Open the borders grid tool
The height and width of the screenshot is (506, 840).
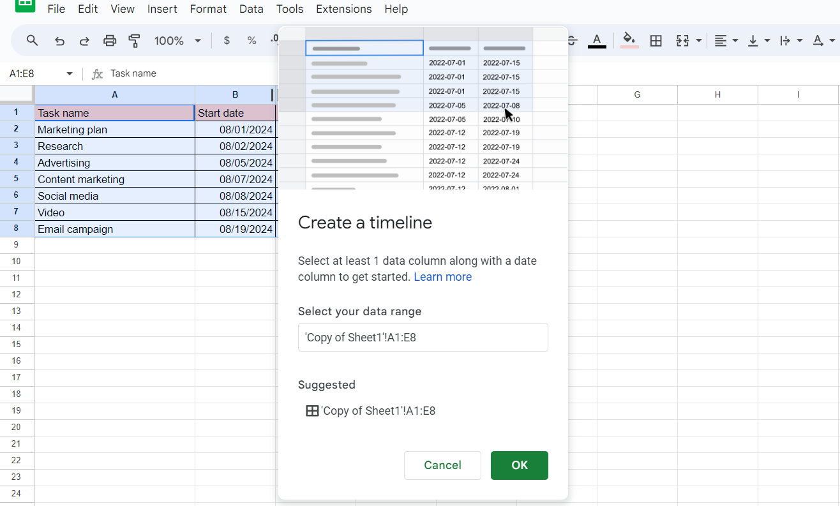point(656,41)
